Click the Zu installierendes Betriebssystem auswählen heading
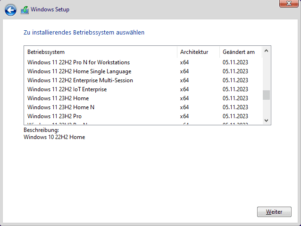Image resolution: width=301 pixels, height=226 pixels. 84,33
